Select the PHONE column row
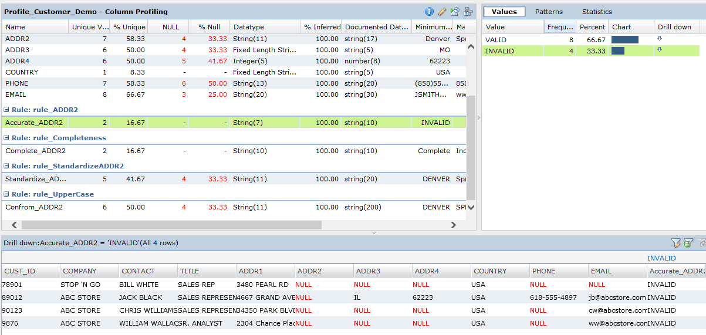Screen dimensions: 706x335 click(234, 83)
